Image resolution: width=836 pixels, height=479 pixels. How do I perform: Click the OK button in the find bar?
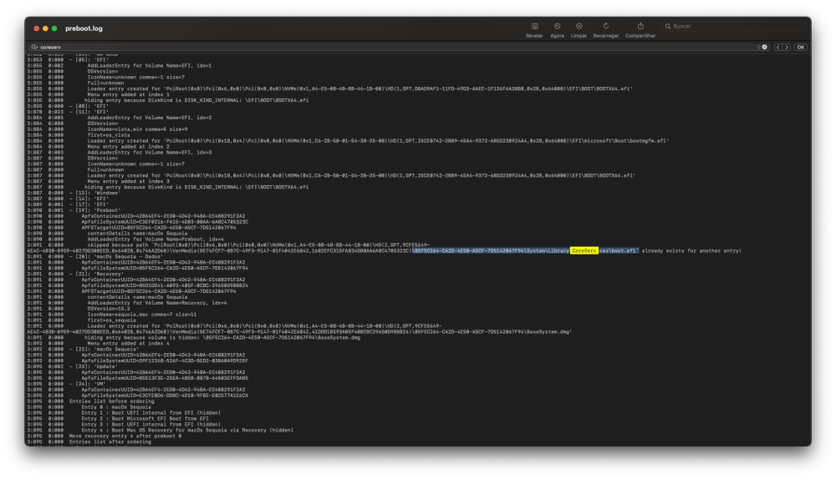click(x=800, y=47)
